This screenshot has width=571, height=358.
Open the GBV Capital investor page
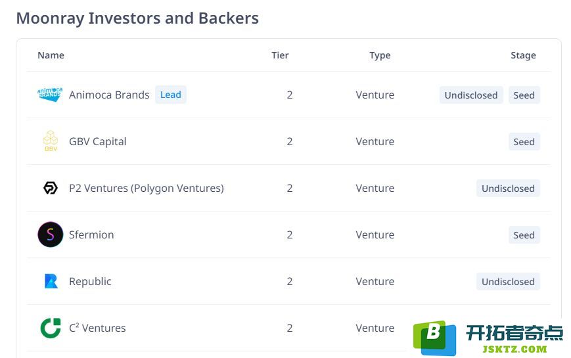(98, 141)
